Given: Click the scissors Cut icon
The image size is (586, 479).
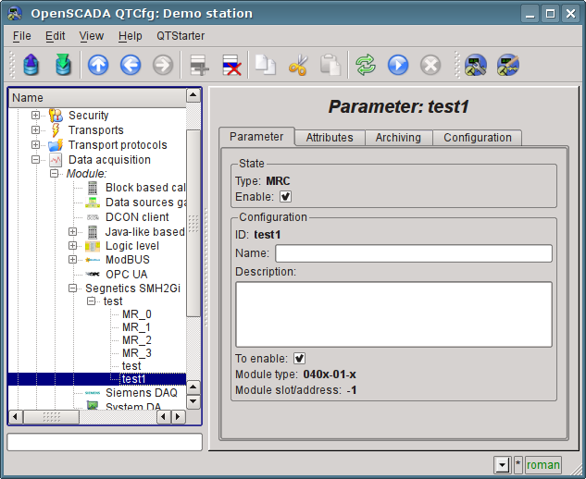Looking at the screenshot, I should click(298, 65).
